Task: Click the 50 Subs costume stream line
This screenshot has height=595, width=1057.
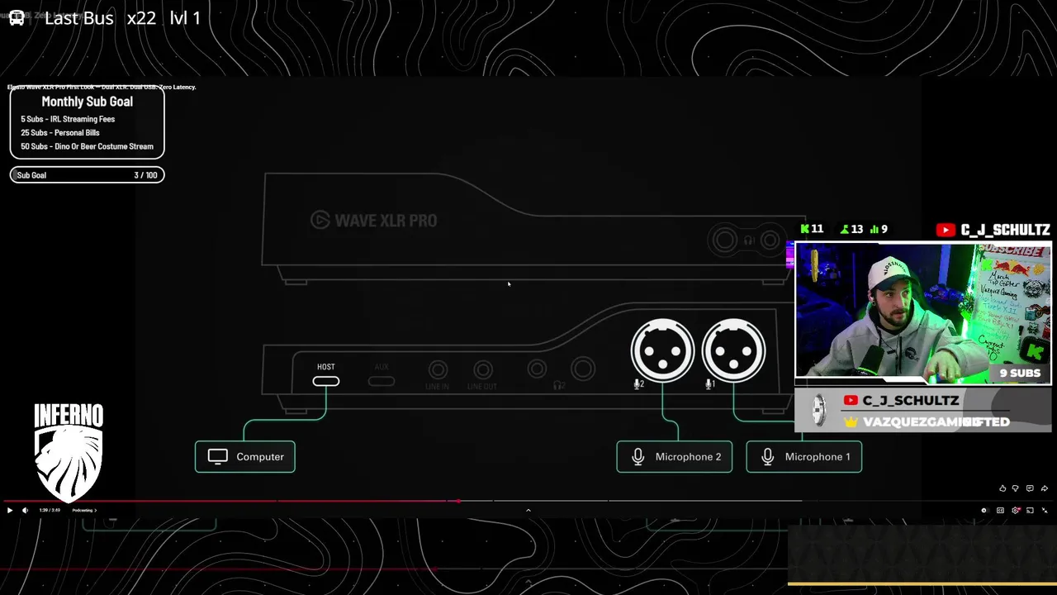Action: (87, 146)
